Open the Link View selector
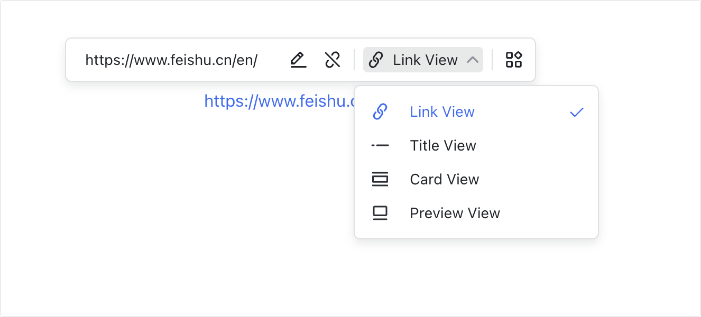 click(x=423, y=60)
